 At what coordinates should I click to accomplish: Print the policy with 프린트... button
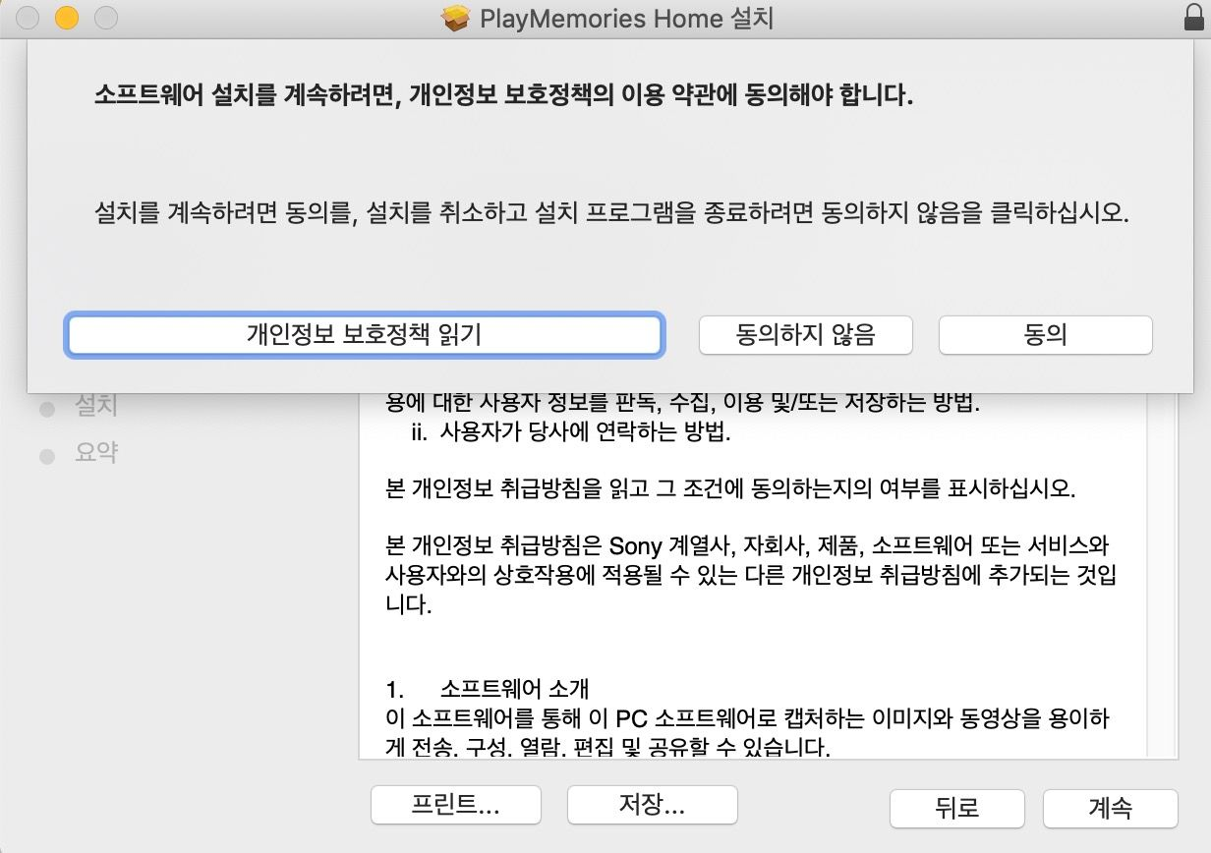tap(455, 806)
